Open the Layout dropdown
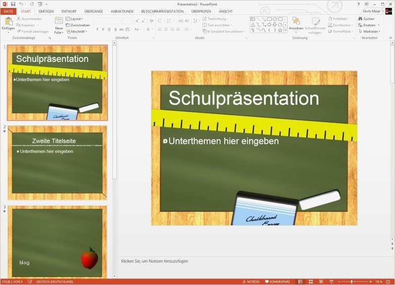This screenshot has height=285, width=395. [74, 19]
